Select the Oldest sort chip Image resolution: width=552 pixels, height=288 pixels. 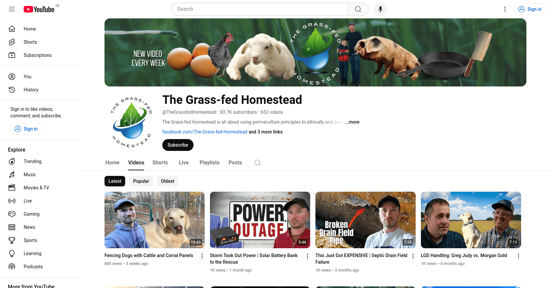click(168, 181)
